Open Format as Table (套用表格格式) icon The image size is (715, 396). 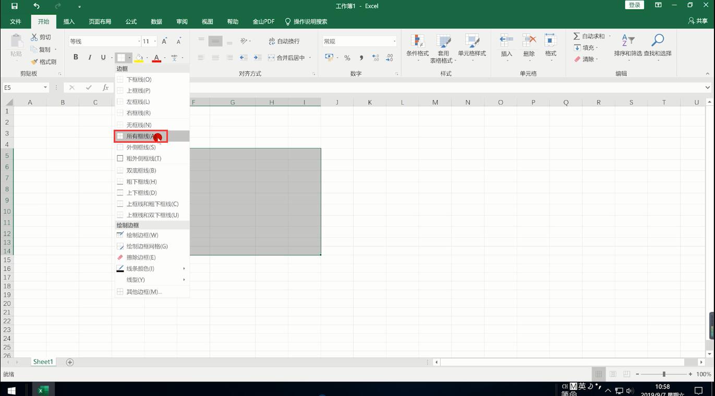(443, 41)
